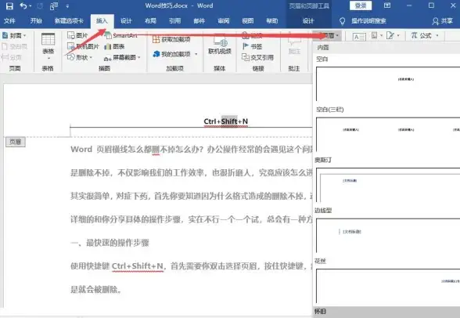Open Customize Quick Access Toolbar dropdown
This screenshot has width=460, height=318.
[x=67, y=5]
